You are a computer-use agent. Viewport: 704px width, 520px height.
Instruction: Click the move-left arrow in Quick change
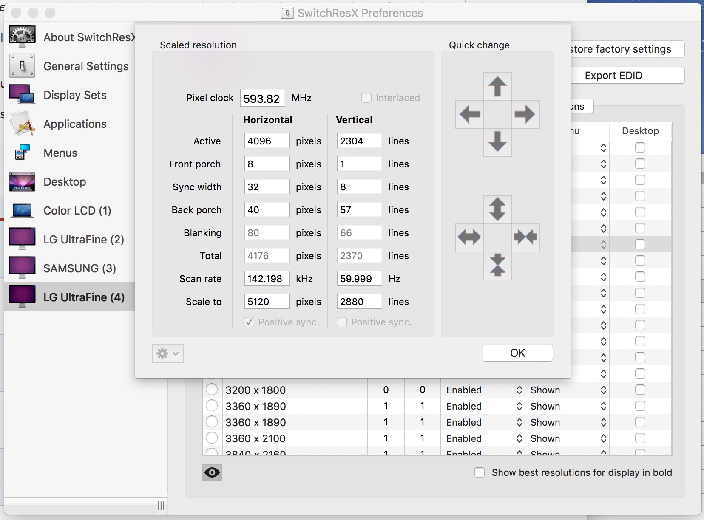click(469, 114)
